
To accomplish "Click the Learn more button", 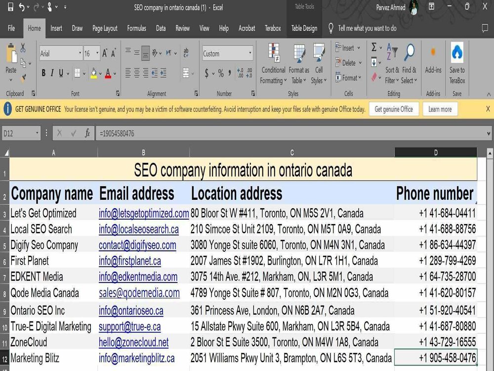I will 440,109.
